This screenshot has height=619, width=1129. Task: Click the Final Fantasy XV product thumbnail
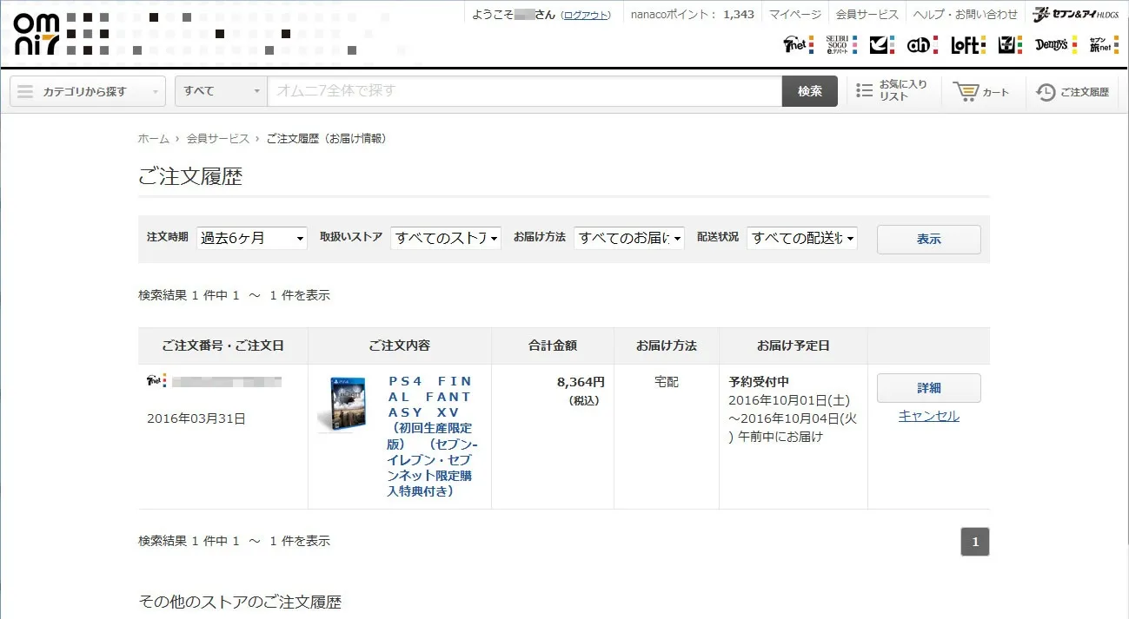pyautogui.click(x=342, y=404)
